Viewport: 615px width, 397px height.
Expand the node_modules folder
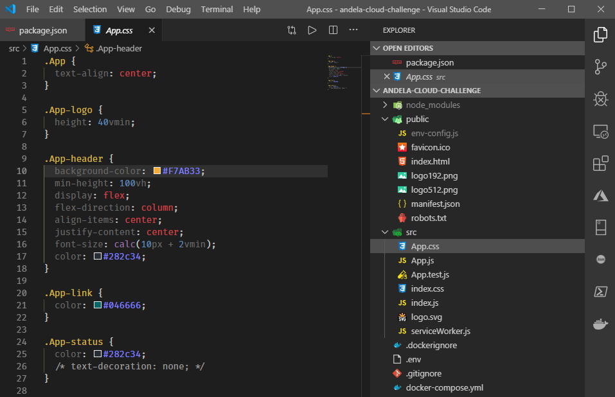(x=477, y=105)
